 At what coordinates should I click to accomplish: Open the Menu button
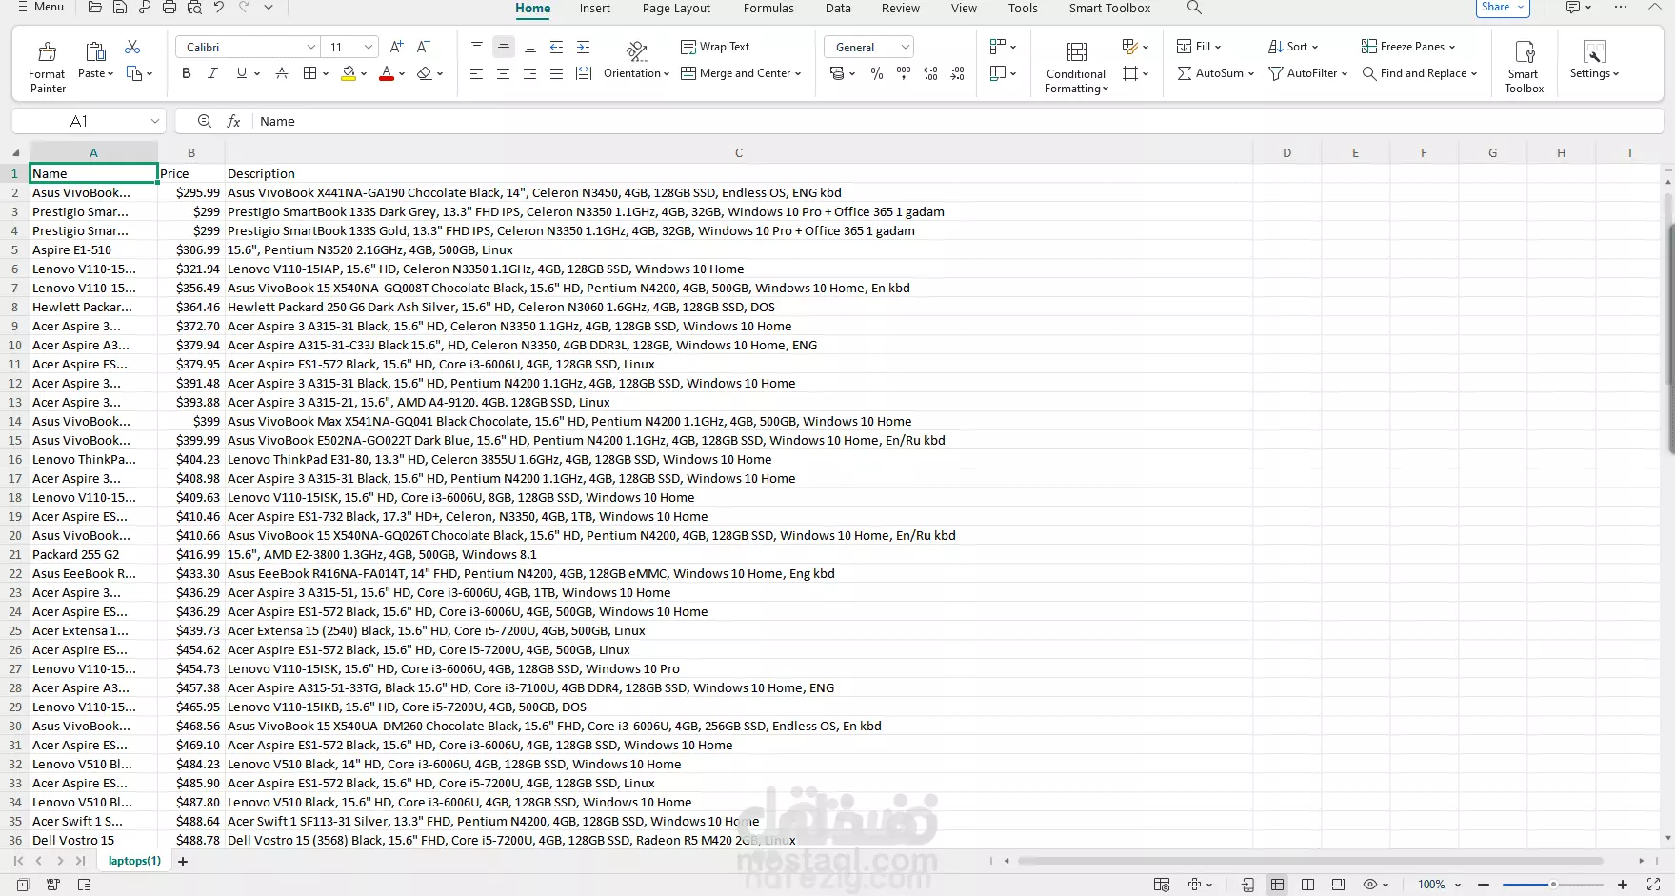[x=39, y=7]
